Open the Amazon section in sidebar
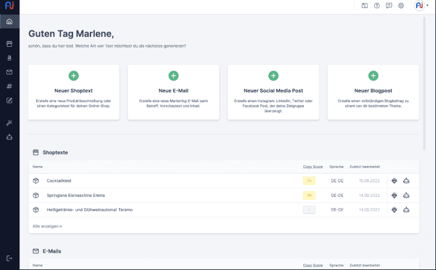Image resolution: width=436 pixels, height=270 pixels. (9, 58)
